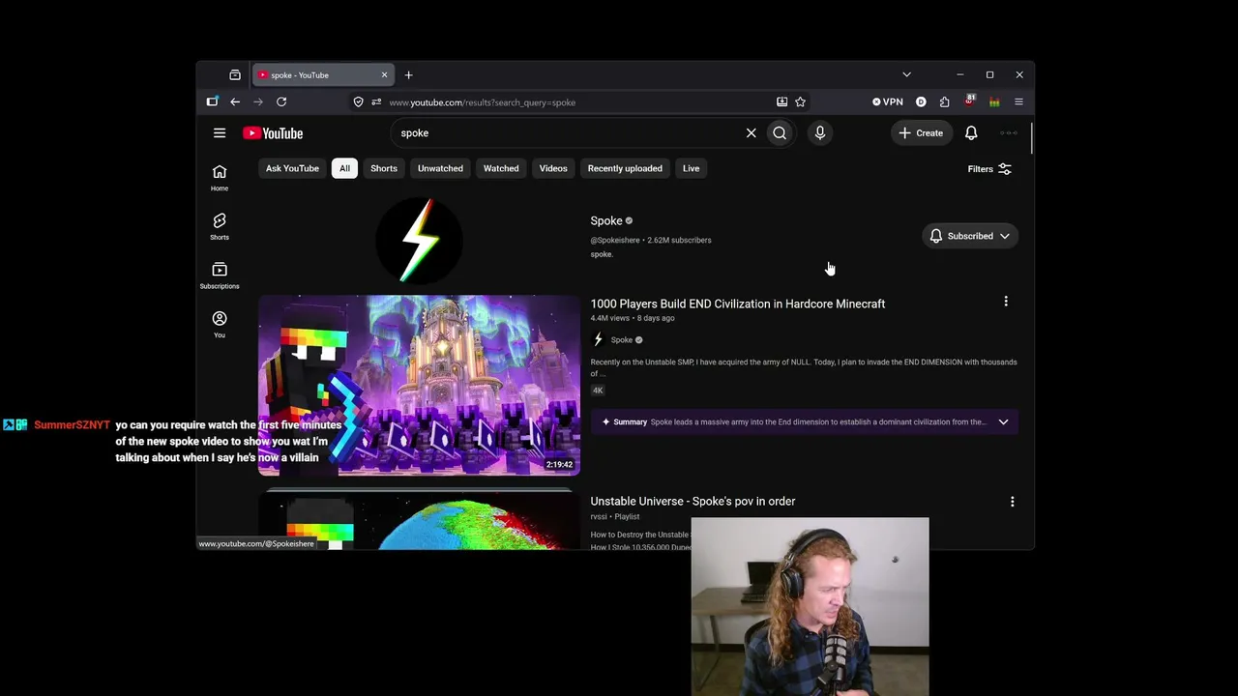
Task: Expand the AI Summary panel chevron
Action: click(x=1003, y=421)
